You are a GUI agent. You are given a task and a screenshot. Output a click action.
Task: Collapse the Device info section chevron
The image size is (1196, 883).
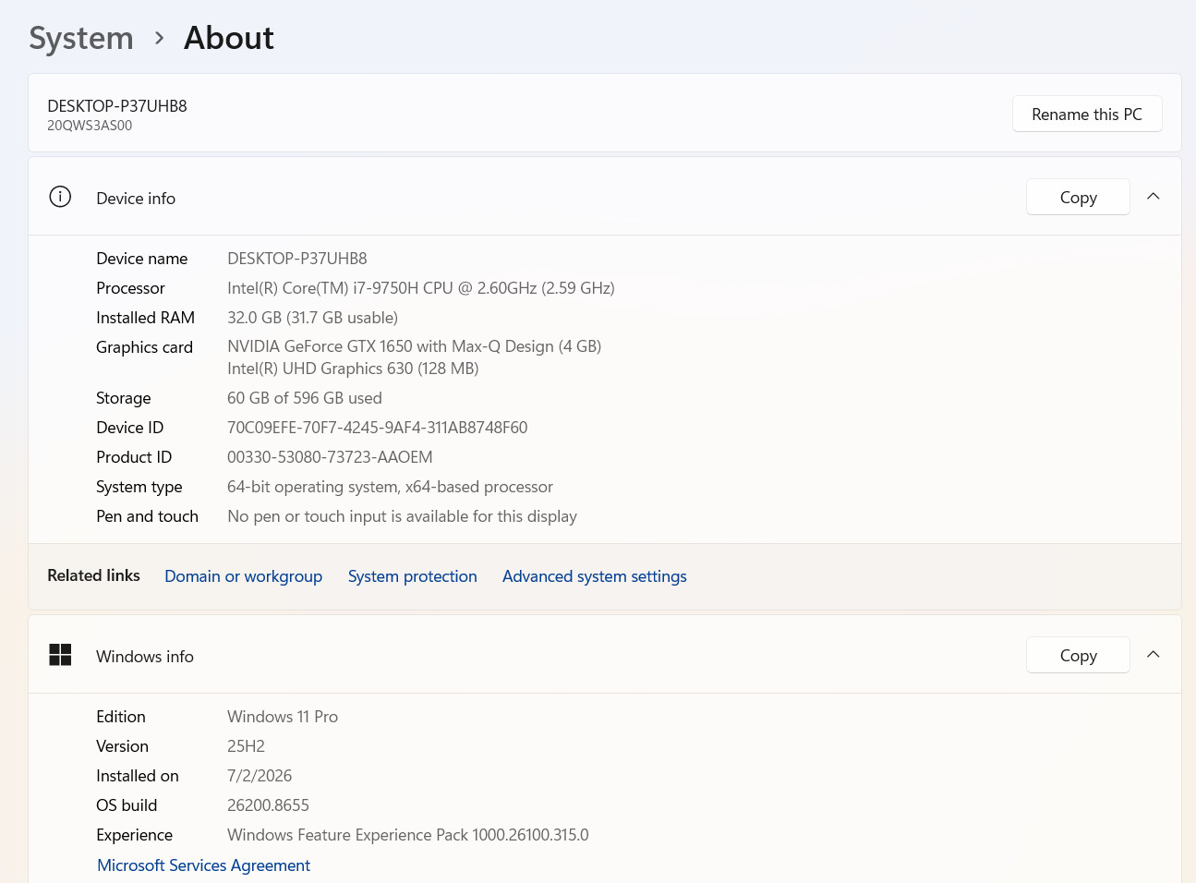pos(1153,197)
